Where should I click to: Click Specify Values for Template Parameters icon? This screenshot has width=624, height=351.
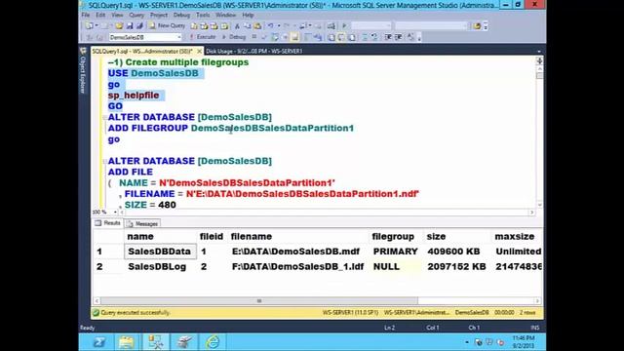coord(410,37)
